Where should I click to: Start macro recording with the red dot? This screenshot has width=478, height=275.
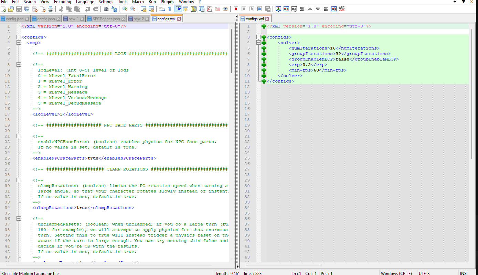pos(236,9)
